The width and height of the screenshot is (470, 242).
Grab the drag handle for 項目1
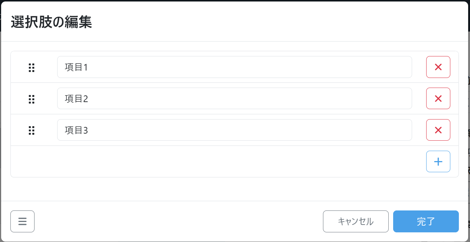32,67
